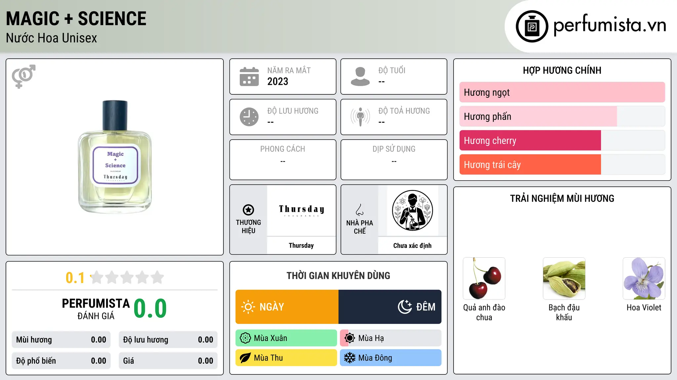677x380 pixels.
Task: Open the Quả anh đào chua cherry image
Action: (x=484, y=278)
